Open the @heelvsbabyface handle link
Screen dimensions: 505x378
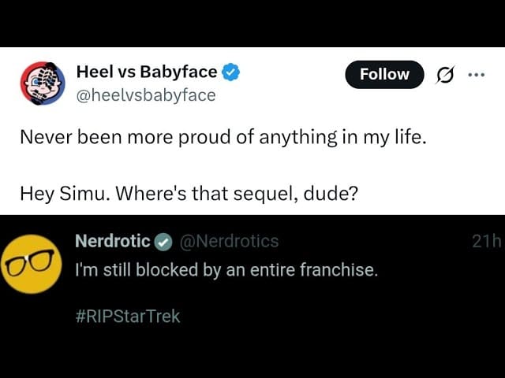coord(145,95)
